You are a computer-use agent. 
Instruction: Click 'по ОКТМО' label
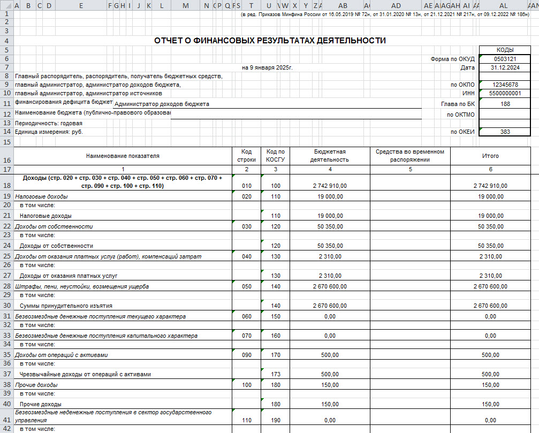(461, 115)
